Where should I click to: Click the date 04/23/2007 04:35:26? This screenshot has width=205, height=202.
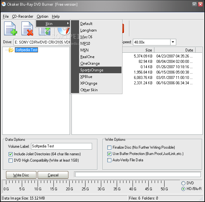click(x=174, y=56)
